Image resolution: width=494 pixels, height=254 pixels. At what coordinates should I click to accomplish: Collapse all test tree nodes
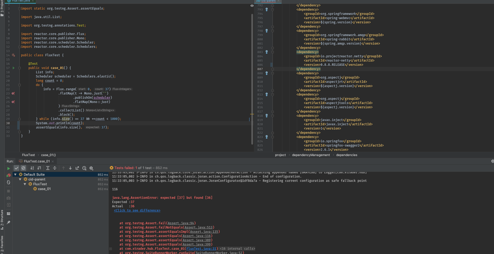[x=55, y=168]
